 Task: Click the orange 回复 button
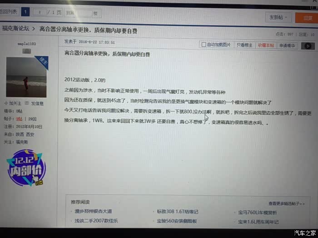pyautogui.click(x=307, y=18)
